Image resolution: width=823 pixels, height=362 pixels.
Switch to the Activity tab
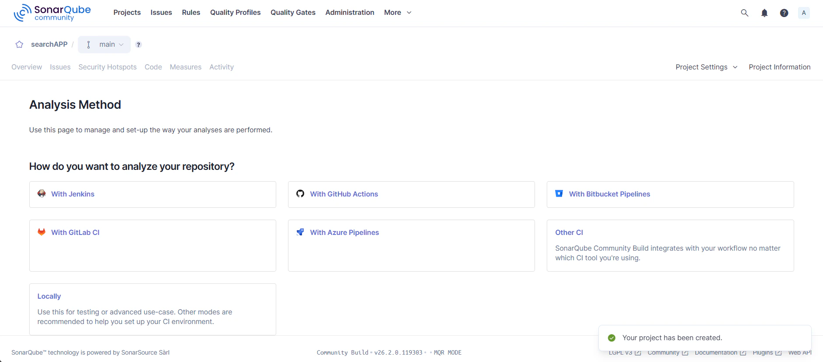coord(222,67)
